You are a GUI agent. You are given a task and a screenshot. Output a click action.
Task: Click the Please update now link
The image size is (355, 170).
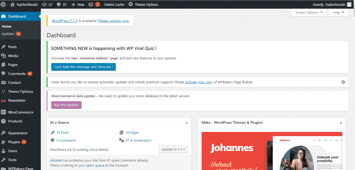(x=113, y=21)
